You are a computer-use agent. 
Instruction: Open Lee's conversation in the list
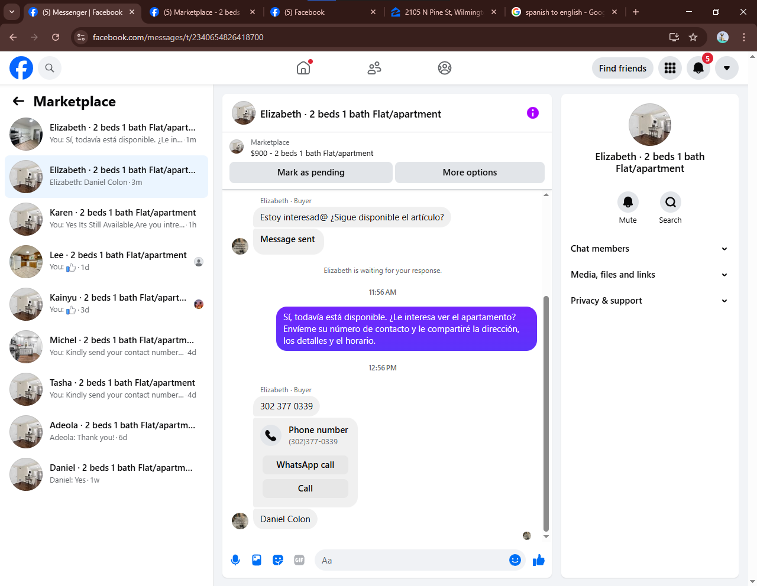106,261
